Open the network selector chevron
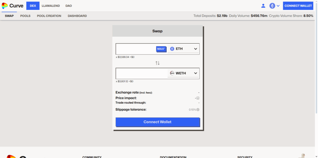Viewport: 318px width, 158px height. pos(278,6)
